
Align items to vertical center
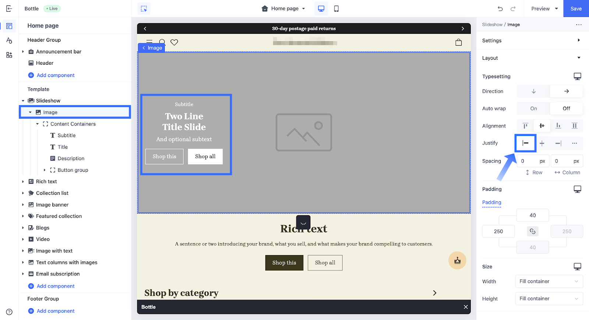pyautogui.click(x=542, y=126)
